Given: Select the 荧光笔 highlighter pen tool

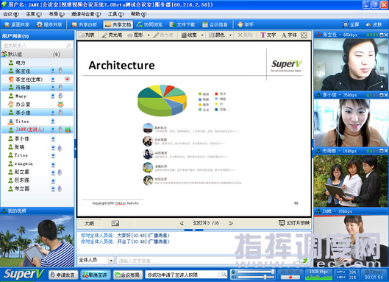Looking at the screenshot, I should point(112,35).
